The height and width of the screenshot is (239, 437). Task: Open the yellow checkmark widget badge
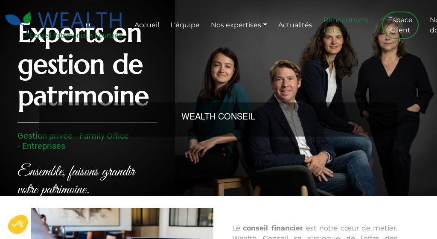pos(18,224)
